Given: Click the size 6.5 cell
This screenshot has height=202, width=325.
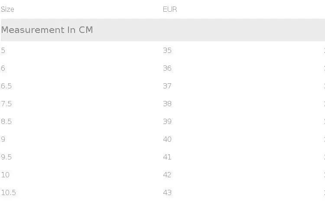Looking at the screenshot, I should click(x=6, y=86).
